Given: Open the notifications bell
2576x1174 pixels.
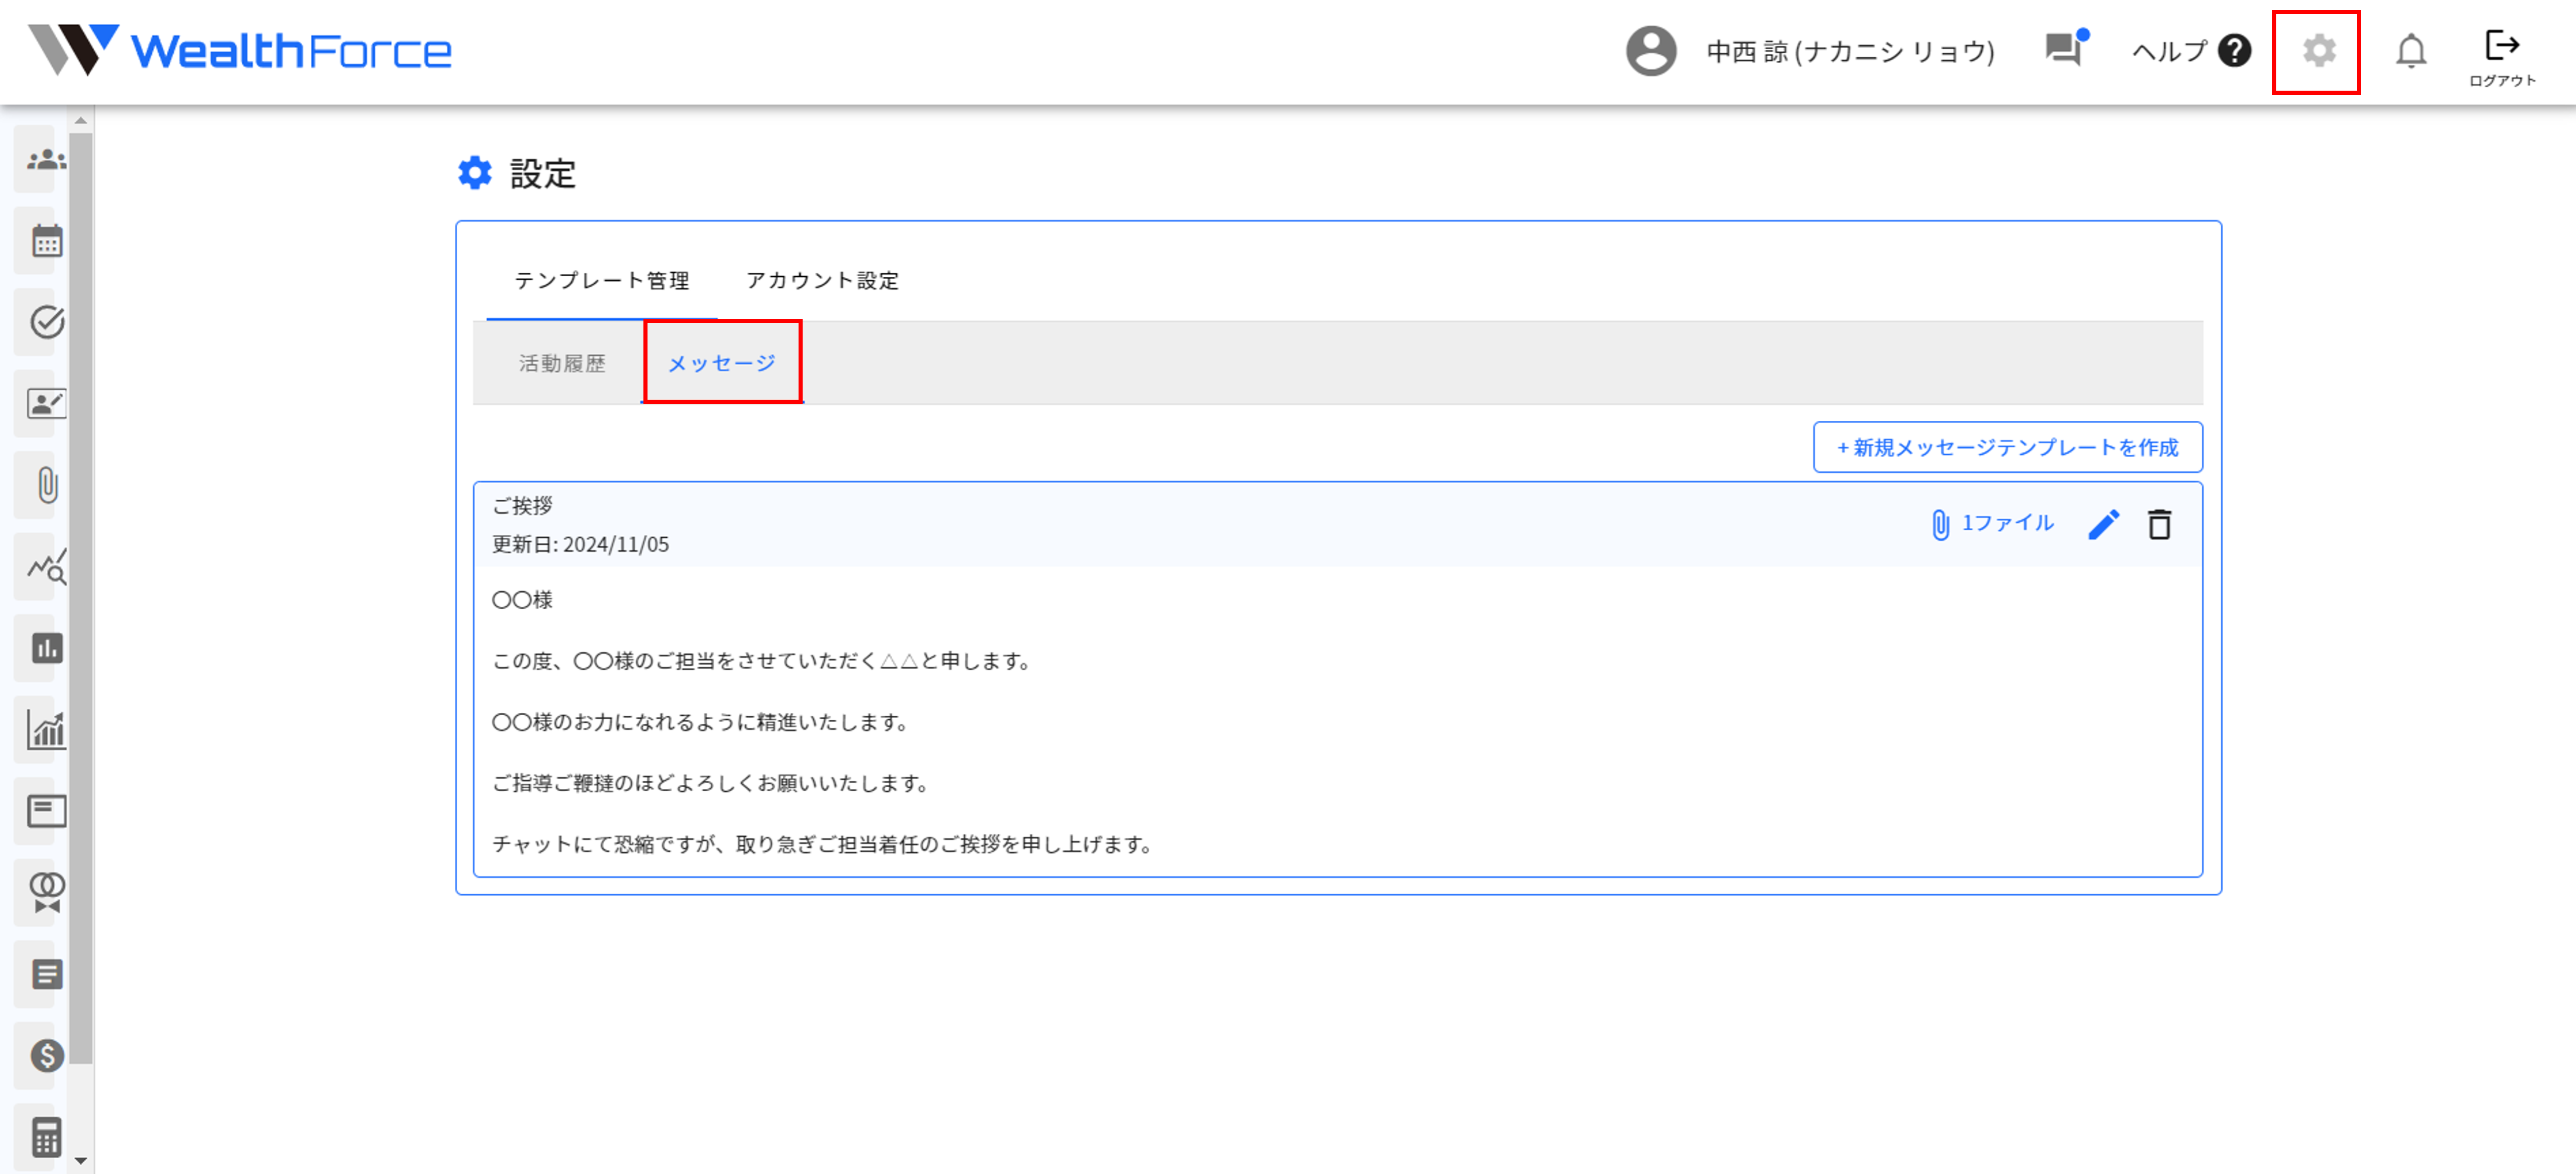Looking at the screenshot, I should click(x=2411, y=51).
